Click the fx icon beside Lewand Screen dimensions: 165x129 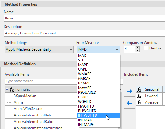(x=139, y=96)
